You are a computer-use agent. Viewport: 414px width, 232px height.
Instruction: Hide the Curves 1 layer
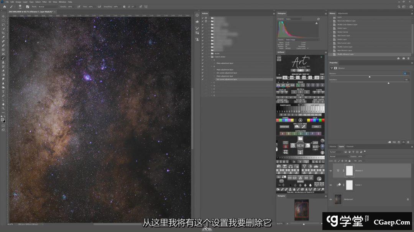click(x=331, y=185)
